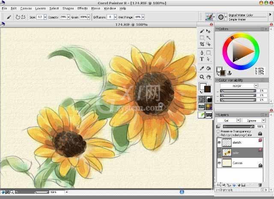This screenshot has height=199, width=274.
Task: Click main color square in Colors panel
Action: coord(223,72)
